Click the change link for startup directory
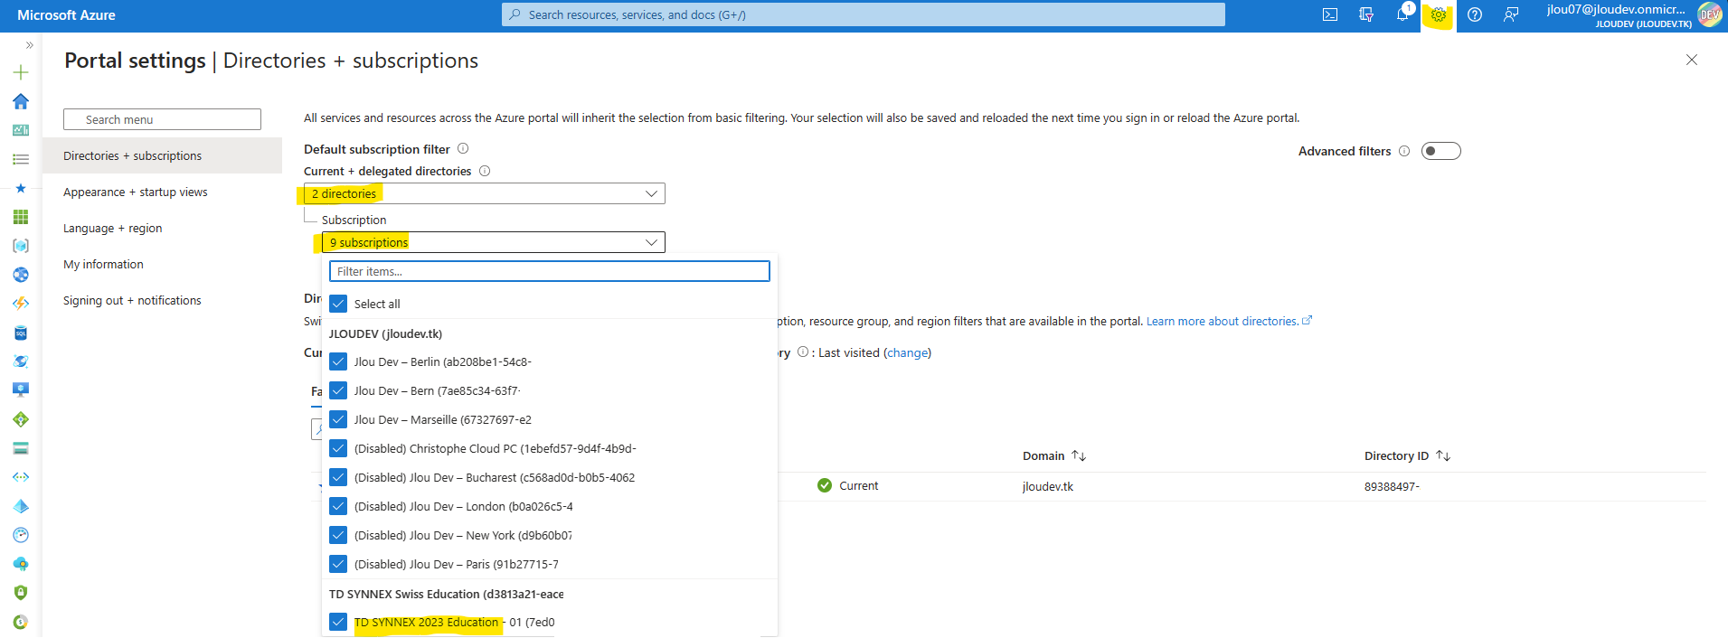 [907, 352]
